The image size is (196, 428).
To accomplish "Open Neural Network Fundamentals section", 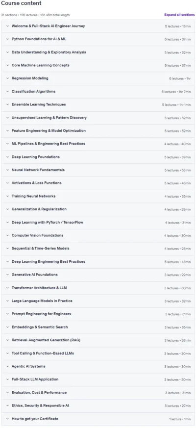I will (98, 170).
